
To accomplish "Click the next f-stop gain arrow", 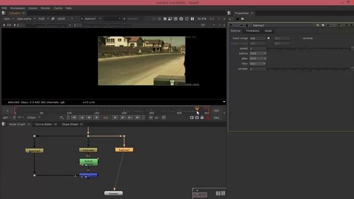I will pos(15,25).
